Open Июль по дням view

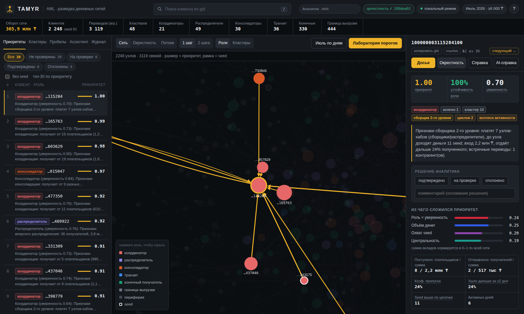tap(329, 43)
